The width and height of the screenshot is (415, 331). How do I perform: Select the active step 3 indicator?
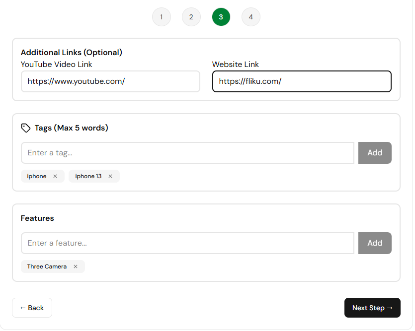coord(221,17)
